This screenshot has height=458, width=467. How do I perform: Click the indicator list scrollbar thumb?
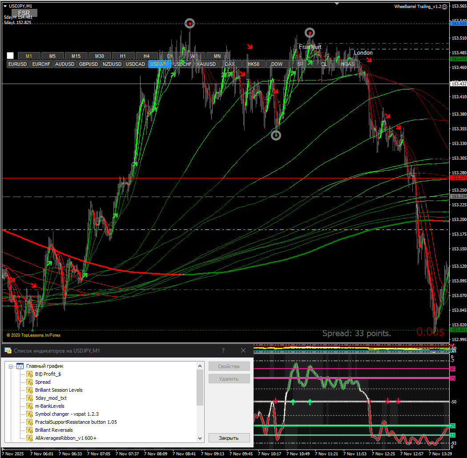[200, 387]
